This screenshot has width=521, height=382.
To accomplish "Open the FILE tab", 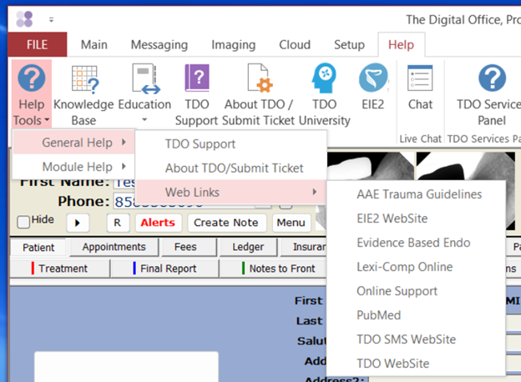I will click(x=37, y=45).
